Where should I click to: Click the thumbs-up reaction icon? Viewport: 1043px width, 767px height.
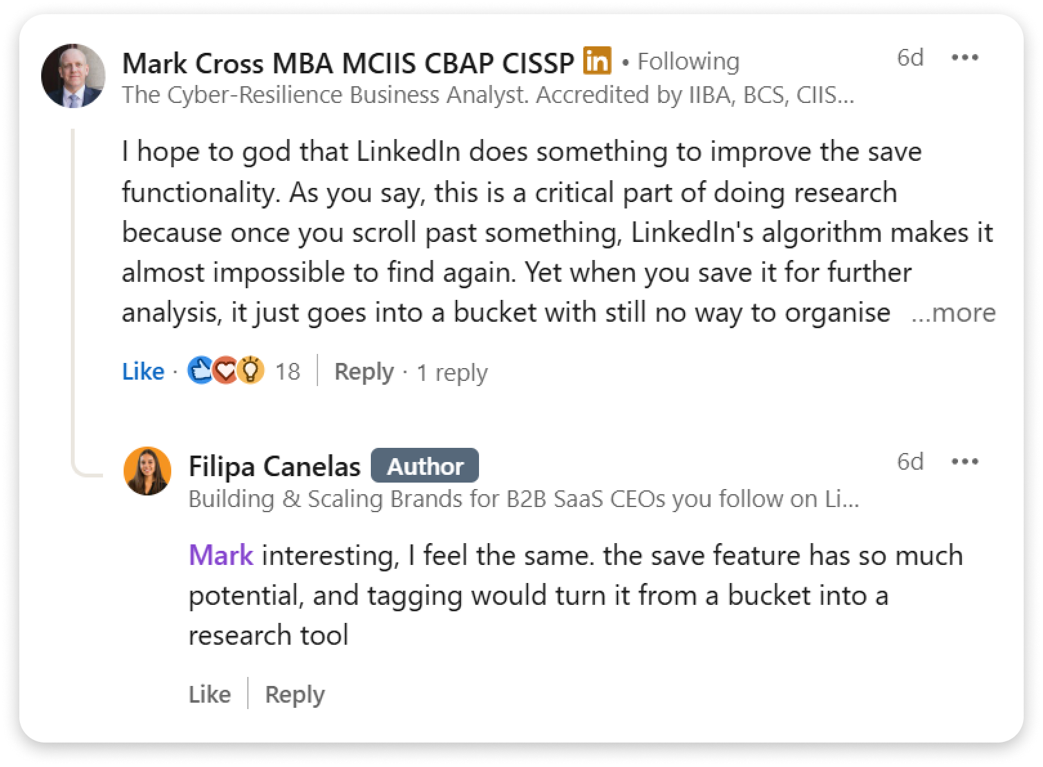(x=200, y=371)
